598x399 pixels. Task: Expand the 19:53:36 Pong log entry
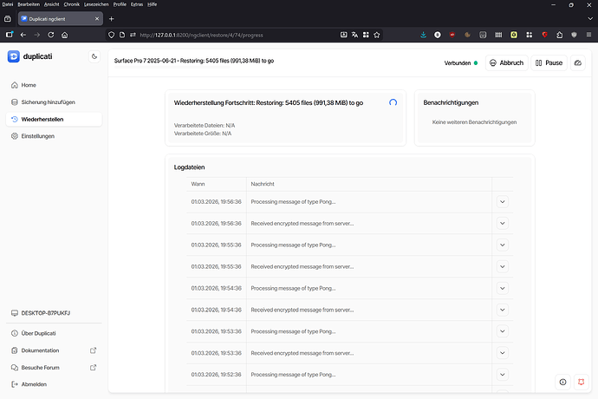[502, 331]
